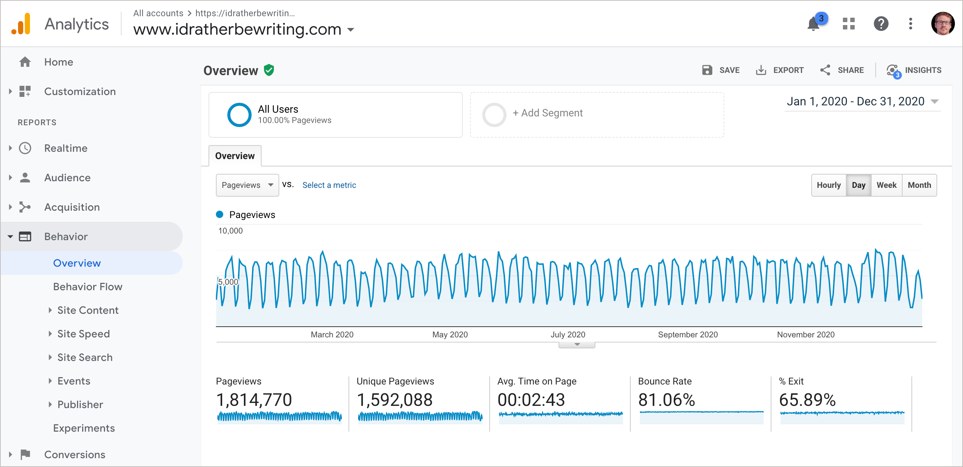Click the Insights icon with badge
The image size is (963, 467).
[x=893, y=71]
